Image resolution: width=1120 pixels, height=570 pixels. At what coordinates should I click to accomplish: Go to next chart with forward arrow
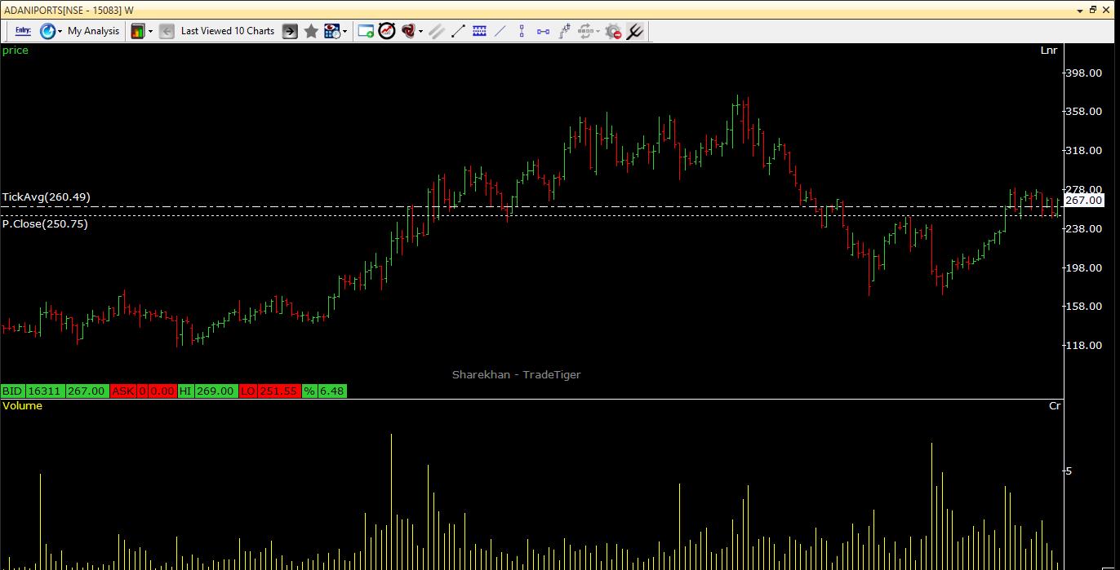point(290,31)
